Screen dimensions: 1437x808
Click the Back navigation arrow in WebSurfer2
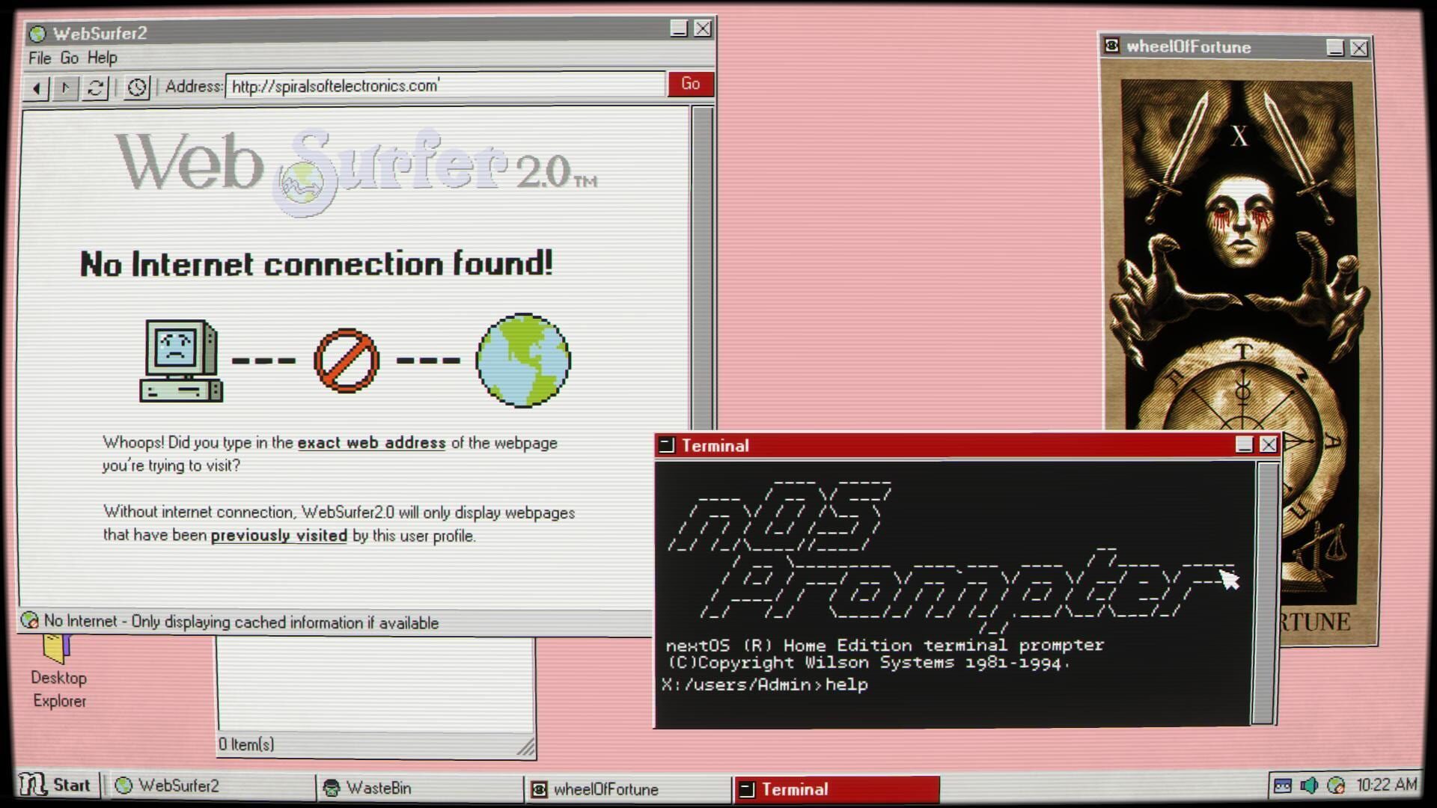(37, 87)
